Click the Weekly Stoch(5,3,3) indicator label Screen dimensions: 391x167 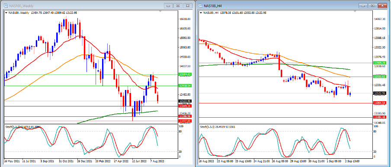tap(23, 127)
